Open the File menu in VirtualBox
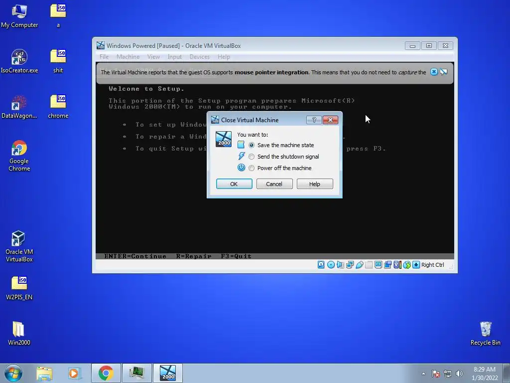510x383 pixels. point(104,57)
